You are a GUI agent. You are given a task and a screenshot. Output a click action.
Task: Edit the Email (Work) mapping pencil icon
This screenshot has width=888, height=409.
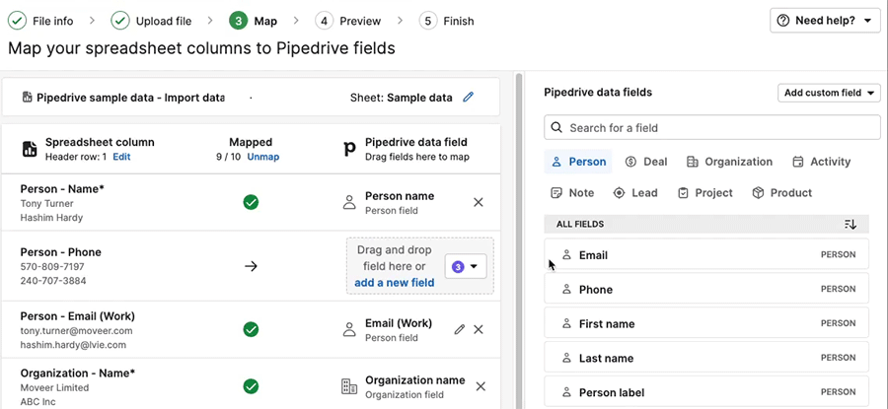click(x=459, y=329)
